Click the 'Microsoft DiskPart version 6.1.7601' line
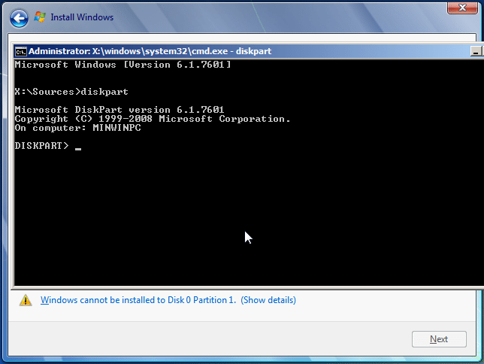This screenshot has height=364, width=484. pyautogui.click(x=119, y=110)
